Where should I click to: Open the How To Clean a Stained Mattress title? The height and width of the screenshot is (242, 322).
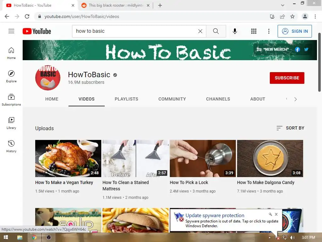[x=125, y=186]
